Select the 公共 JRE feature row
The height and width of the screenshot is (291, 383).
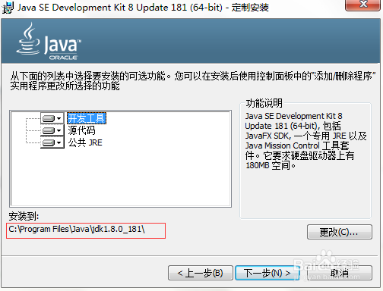85,142
